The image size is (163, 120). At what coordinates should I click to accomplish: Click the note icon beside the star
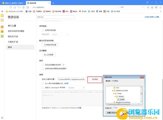click(28, 7)
